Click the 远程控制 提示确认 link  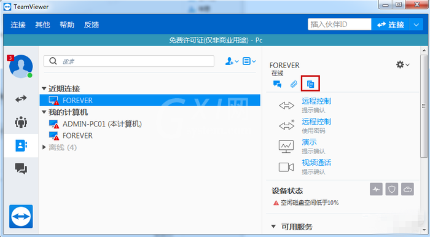316,101
